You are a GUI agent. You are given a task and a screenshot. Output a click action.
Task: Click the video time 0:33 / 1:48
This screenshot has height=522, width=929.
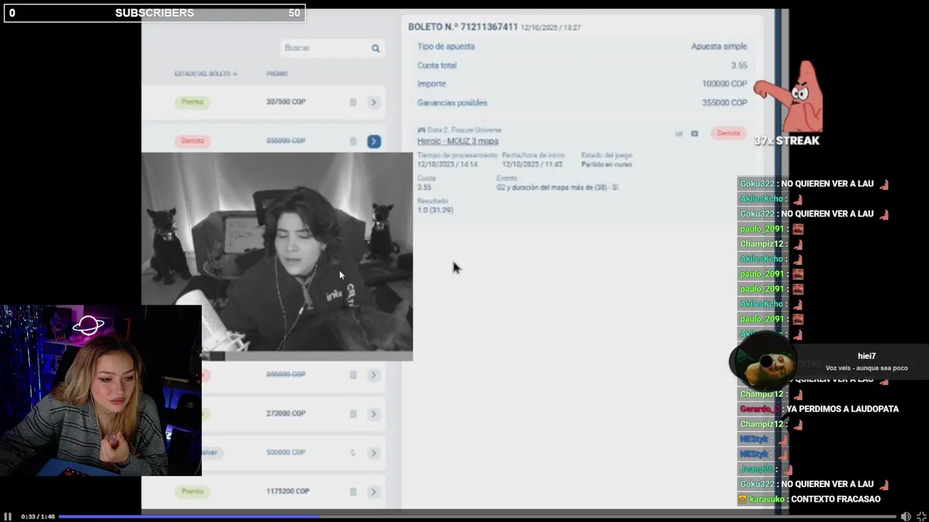click(x=38, y=517)
